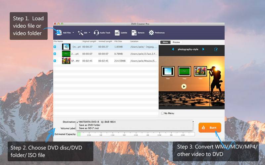The height and width of the screenshot is (165, 265).
Task: Click the Trimmed Length column header
Action: [105, 41]
